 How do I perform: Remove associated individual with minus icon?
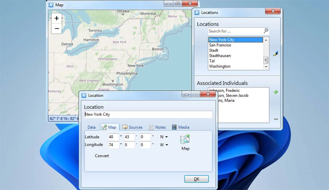click(276, 119)
